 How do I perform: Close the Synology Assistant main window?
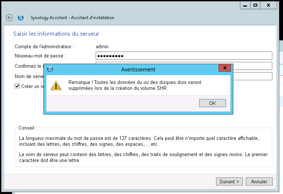[269, 6]
